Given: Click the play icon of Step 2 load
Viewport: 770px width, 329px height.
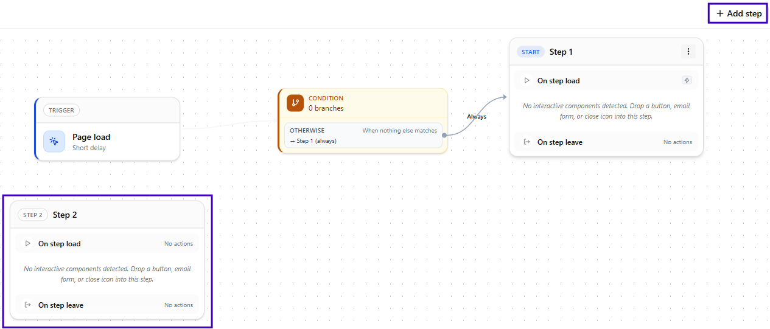Looking at the screenshot, I should pos(28,243).
